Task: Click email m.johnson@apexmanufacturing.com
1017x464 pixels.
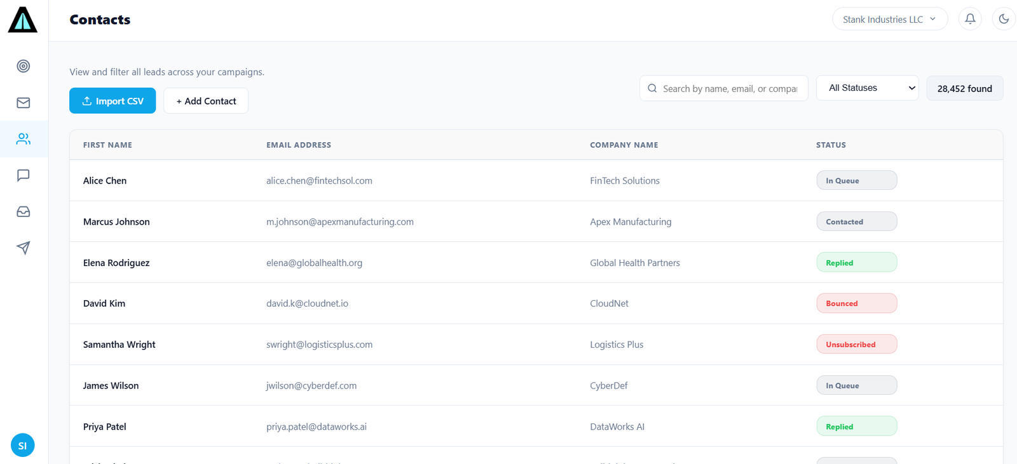Action: click(x=340, y=222)
